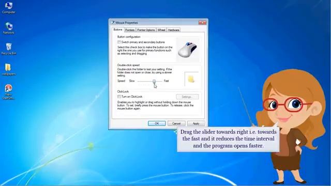Click the Apply button

pyautogui.click(x=196, y=123)
